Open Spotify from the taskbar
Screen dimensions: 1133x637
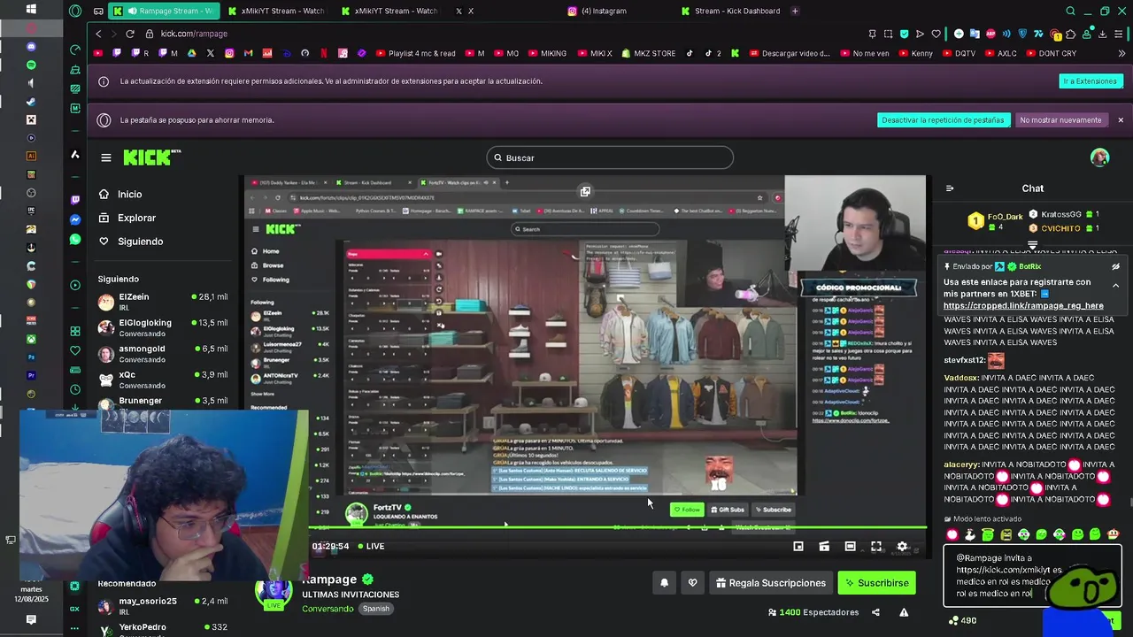[31, 65]
